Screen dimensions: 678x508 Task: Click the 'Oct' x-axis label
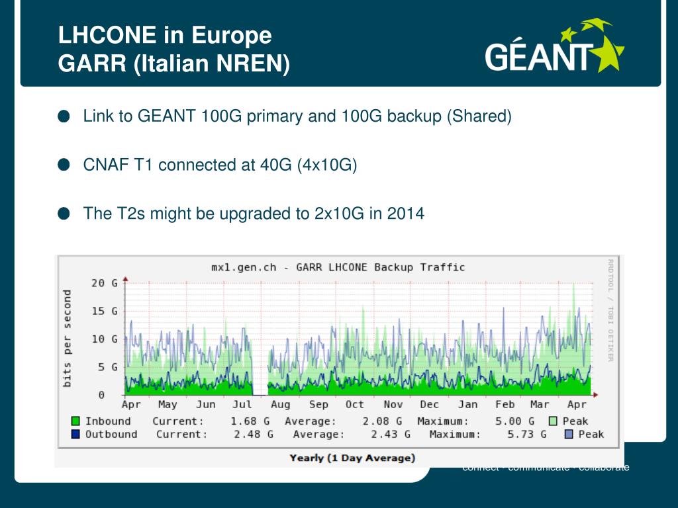click(355, 404)
